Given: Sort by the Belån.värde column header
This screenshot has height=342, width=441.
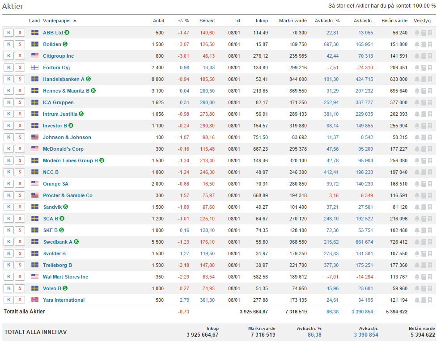Looking at the screenshot, I should coord(394,21).
